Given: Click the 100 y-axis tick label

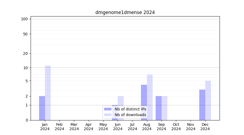Looking at the screenshot, I should [x=24, y=19].
